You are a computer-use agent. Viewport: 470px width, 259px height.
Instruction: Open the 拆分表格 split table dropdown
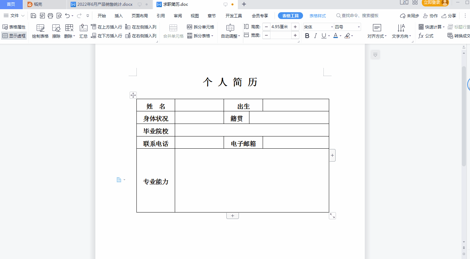pos(200,36)
